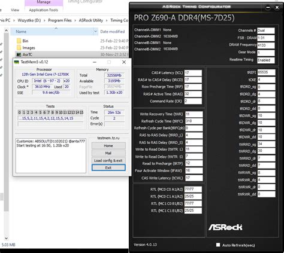The width and height of the screenshot is (284, 253).
Task: Click the Read to Precharge (tRTP) field
Action: pyautogui.click(x=194, y=163)
